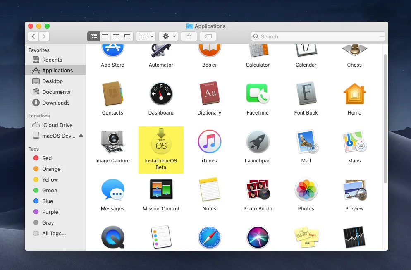The height and width of the screenshot is (270, 411).
Task: Click the Install macOS Beta icon
Action: click(x=161, y=141)
